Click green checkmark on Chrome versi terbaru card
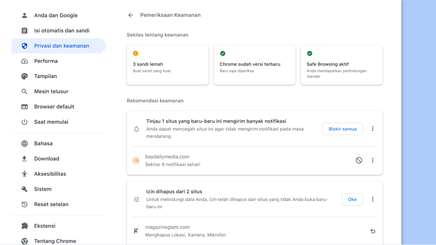Image resolution: width=436 pixels, height=245 pixels. pos(223,53)
